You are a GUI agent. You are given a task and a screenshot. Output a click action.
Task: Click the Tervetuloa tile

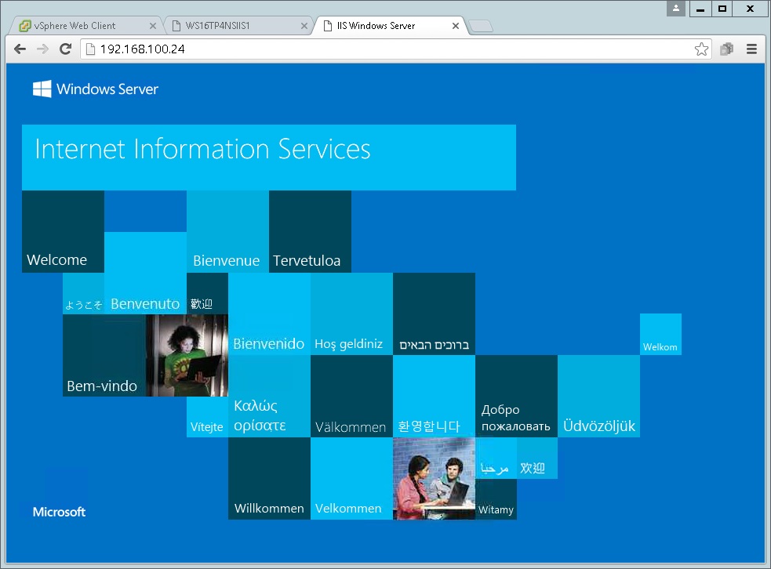pyautogui.click(x=311, y=231)
